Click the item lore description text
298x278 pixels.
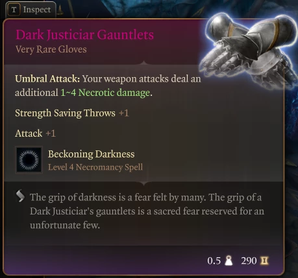click(147, 211)
